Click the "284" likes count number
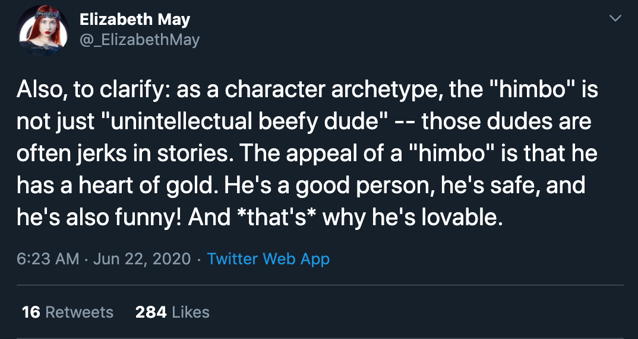 tap(150, 312)
